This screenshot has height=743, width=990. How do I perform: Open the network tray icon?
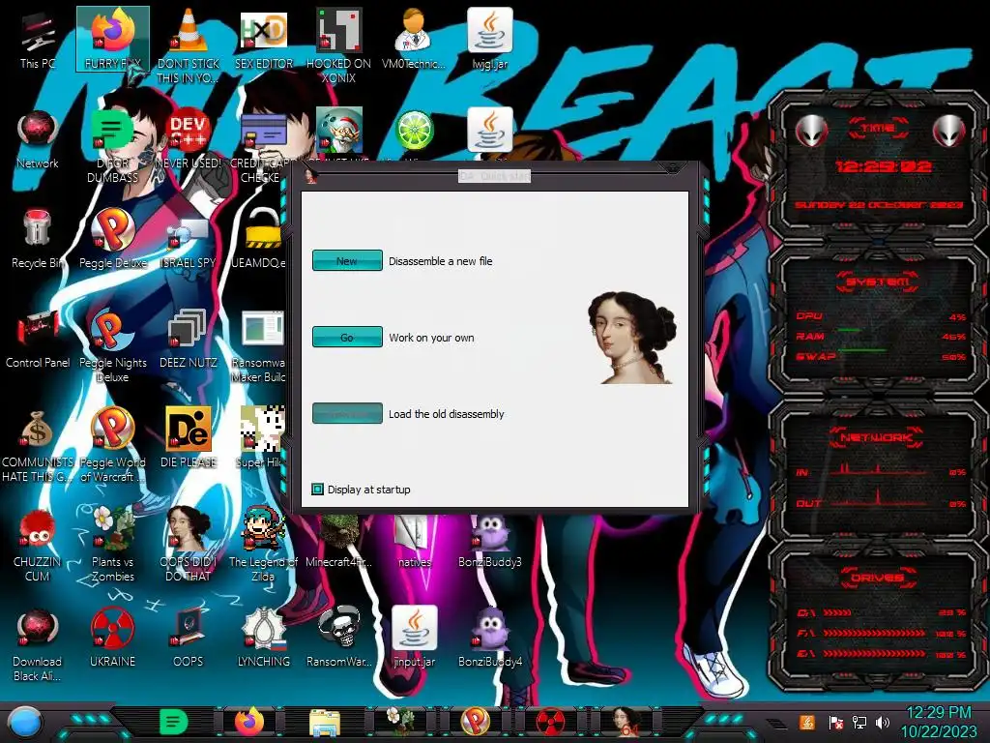(x=859, y=722)
